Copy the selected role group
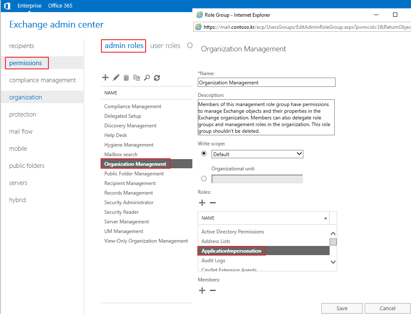This screenshot has height=314, width=411. [x=136, y=78]
